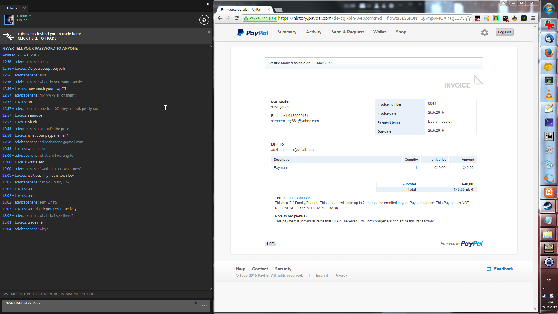
Task: Click the trade invite arrows icon
Action: point(9,36)
